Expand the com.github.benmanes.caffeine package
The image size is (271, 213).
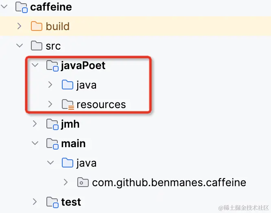click(66, 182)
